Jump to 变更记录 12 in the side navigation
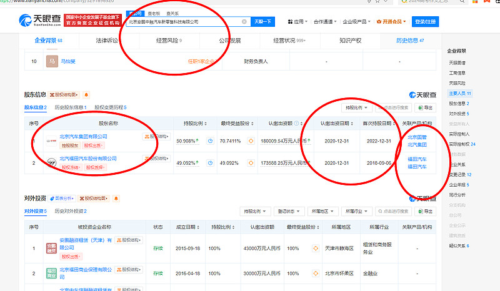Screen dimensions: 500x291 tap(460, 175)
